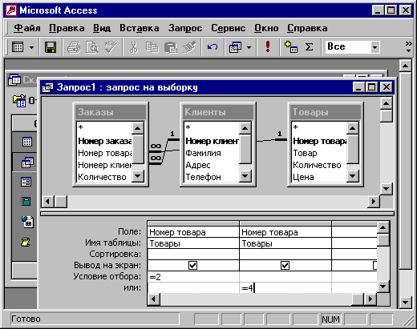
Task: Click the Paste clipboard icon
Action: click(170, 47)
